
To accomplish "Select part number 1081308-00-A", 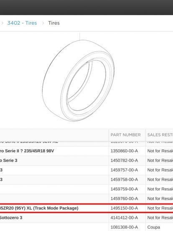I will click(x=124, y=227).
